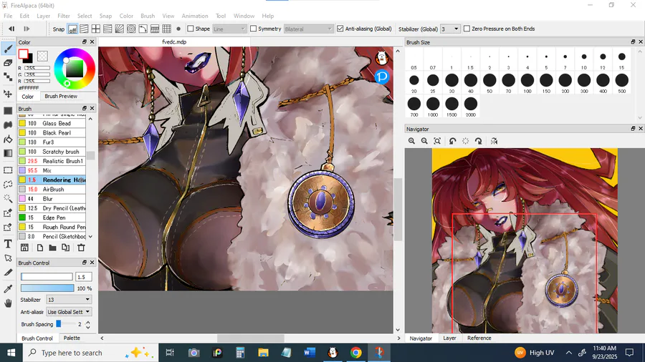Screen dimensions: 645x362
Task: Select the Dot tool
Action: [x=8, y=77]
